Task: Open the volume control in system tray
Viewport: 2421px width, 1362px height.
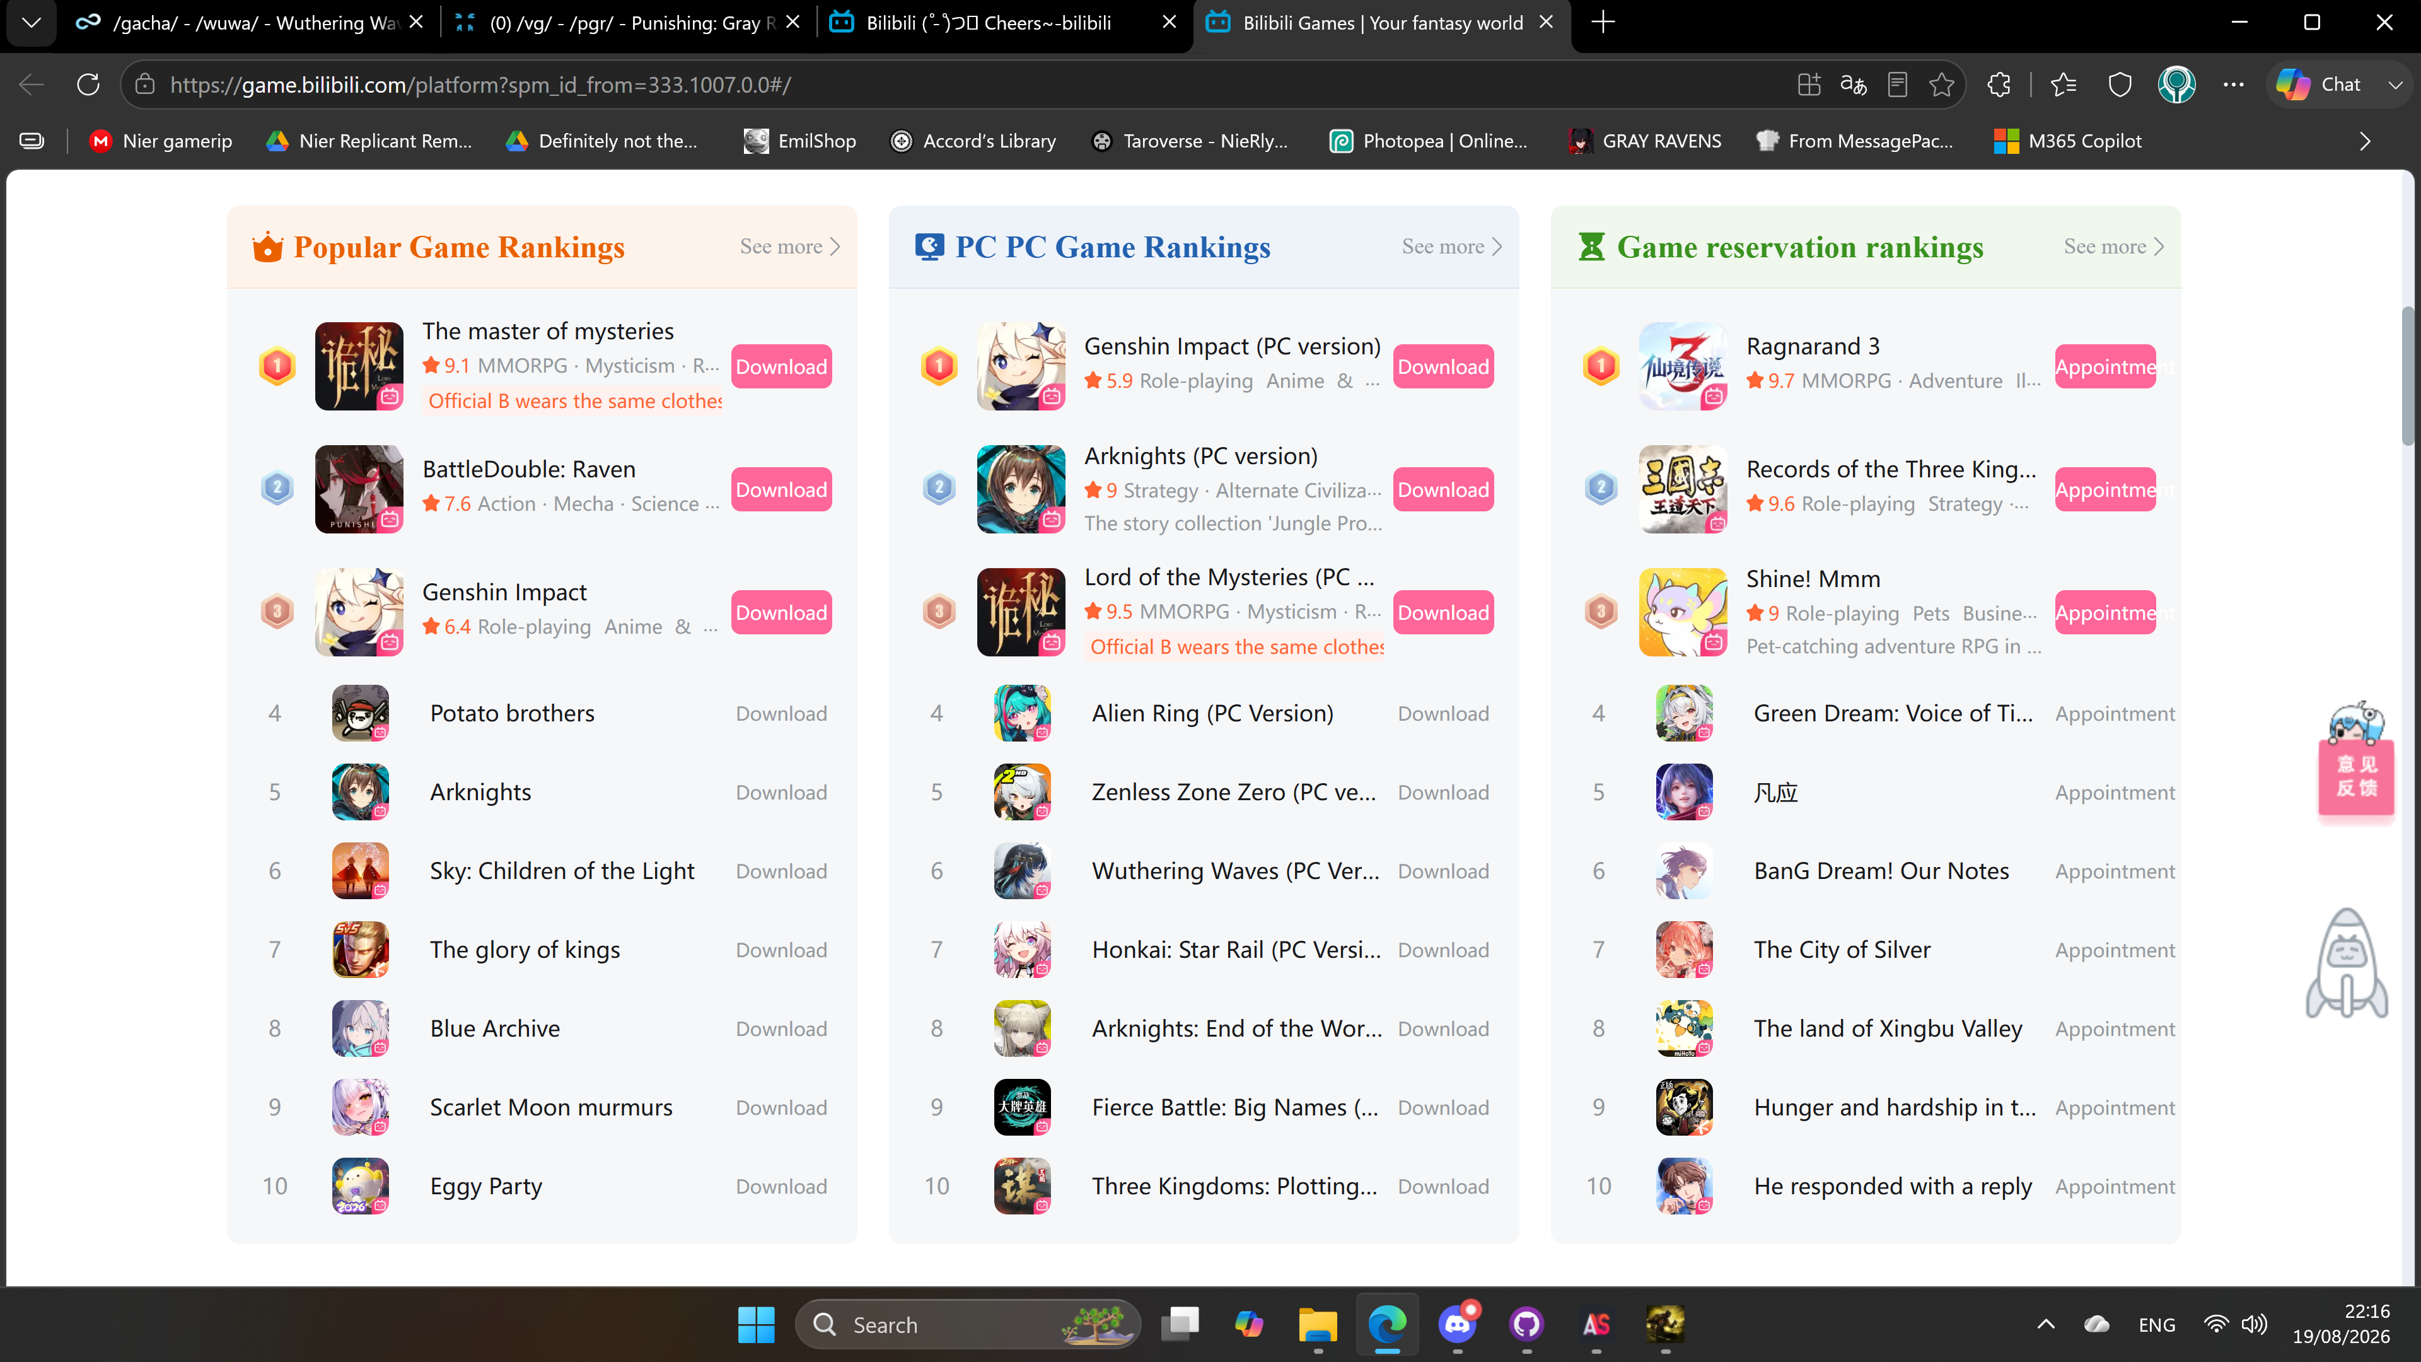Action: click(2255, 1324)
